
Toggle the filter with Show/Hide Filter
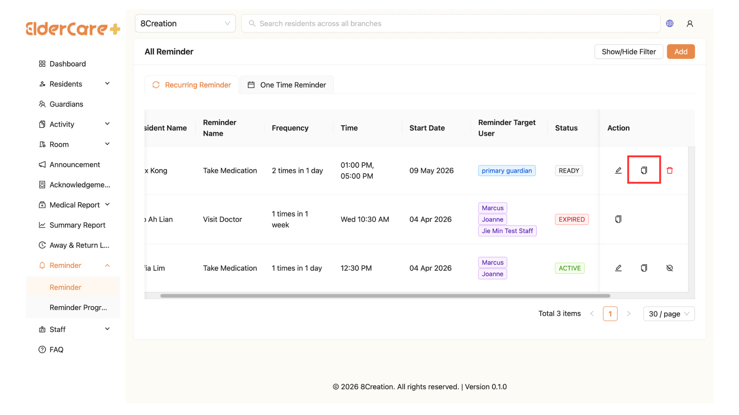pos(629,51)
